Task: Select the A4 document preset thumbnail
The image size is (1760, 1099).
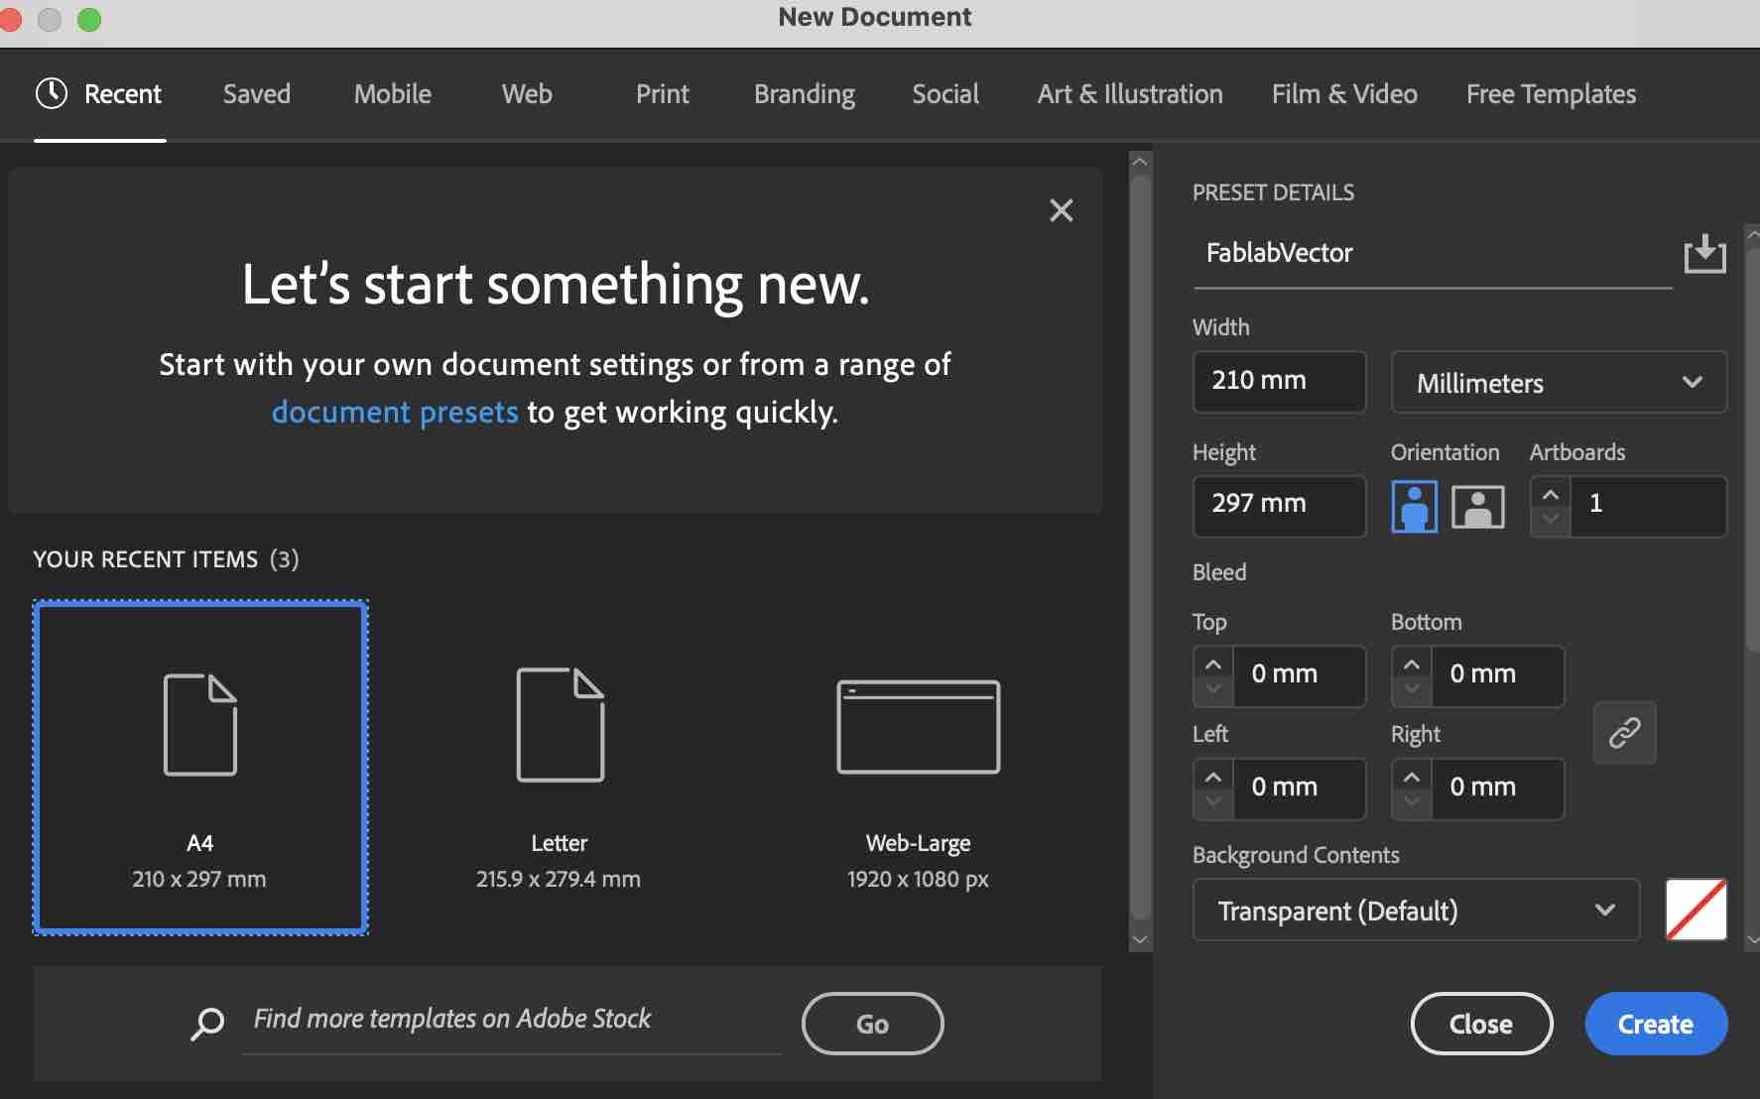Action: pos(200,766)
